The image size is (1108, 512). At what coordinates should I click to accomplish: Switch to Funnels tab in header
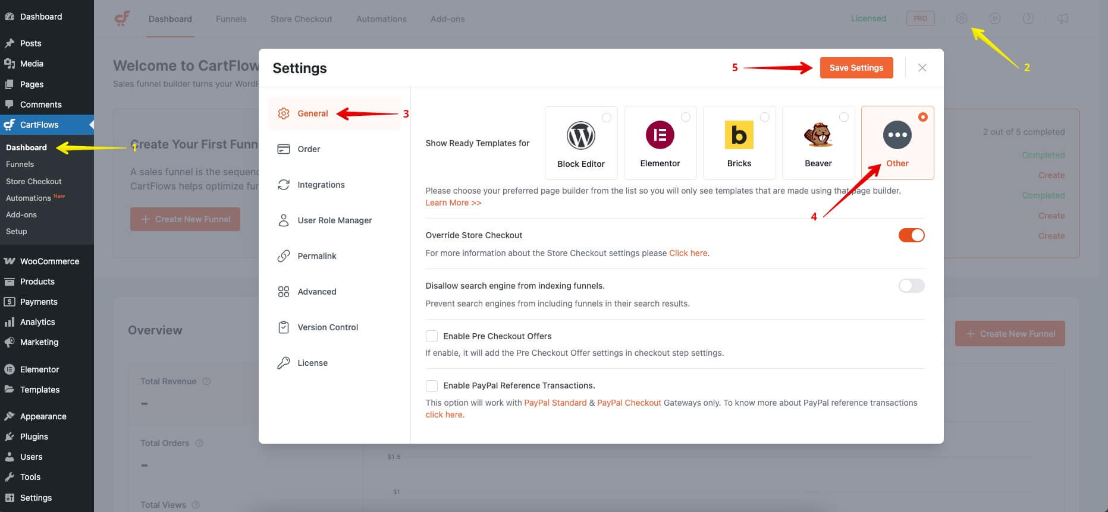231,19
